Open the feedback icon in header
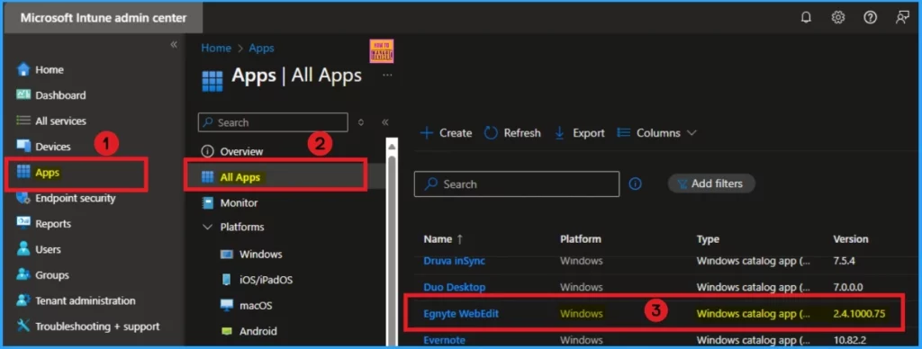This screenshot has height=349, width=922. pyautogui.click(x=902, y=18)
